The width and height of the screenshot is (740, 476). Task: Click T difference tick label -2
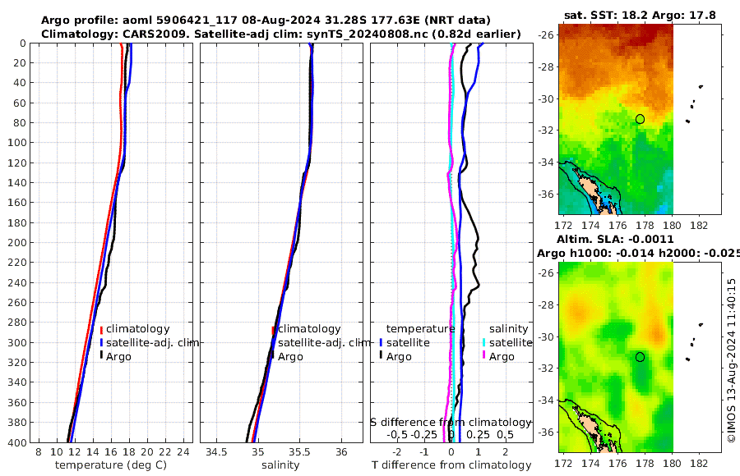(397, 452)
